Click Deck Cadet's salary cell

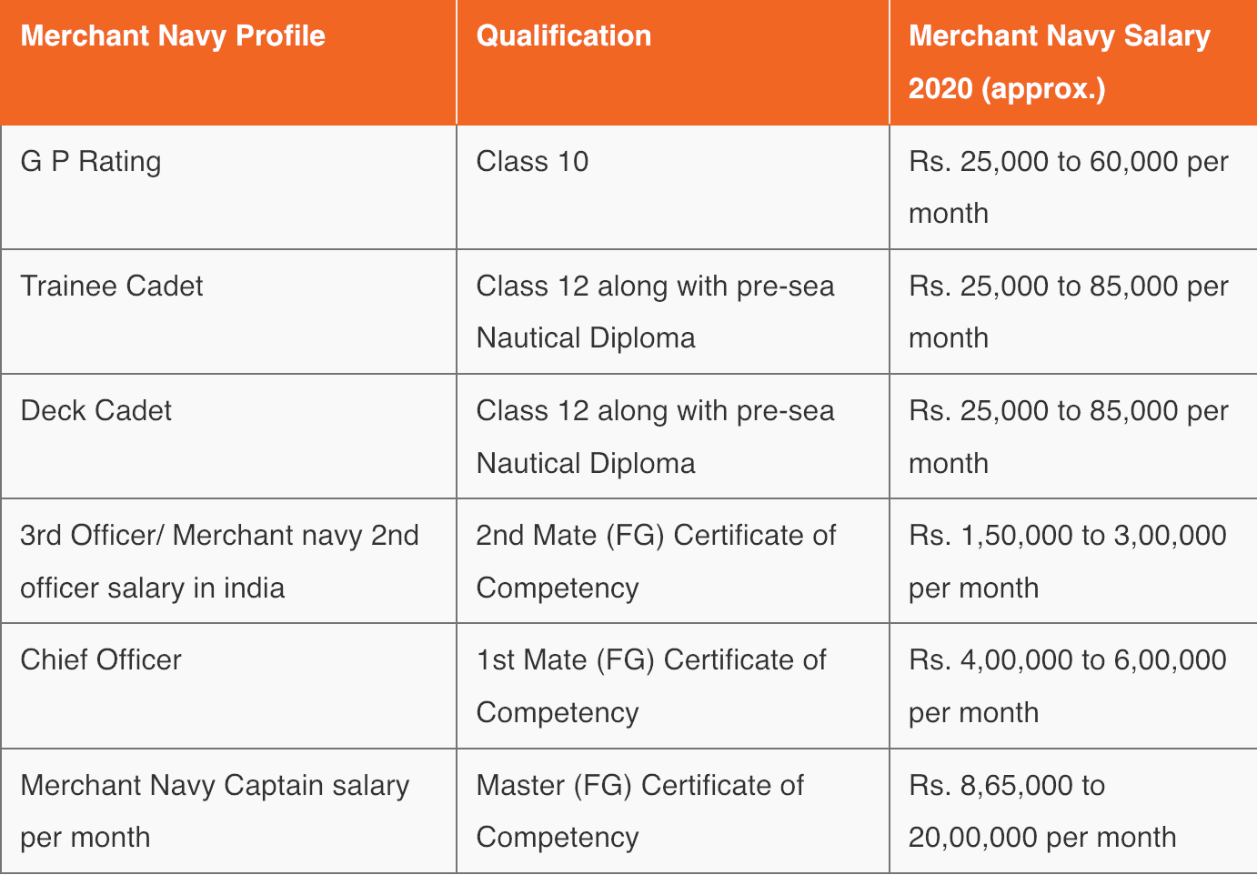point(1073,437)
